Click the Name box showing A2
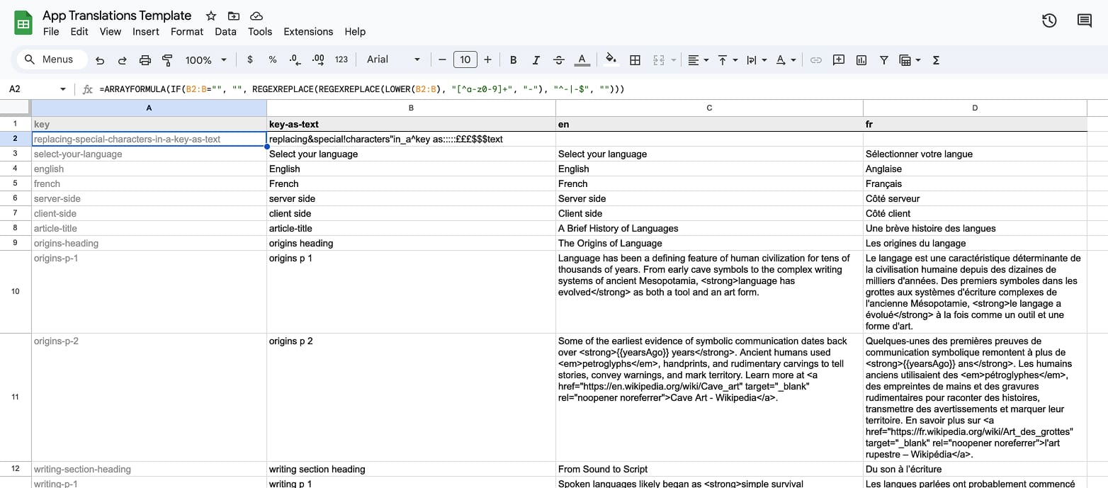This screenshot has width=1108, height=488. tap(32, 89)
